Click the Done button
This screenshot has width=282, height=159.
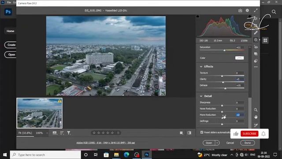click(248, 143)
